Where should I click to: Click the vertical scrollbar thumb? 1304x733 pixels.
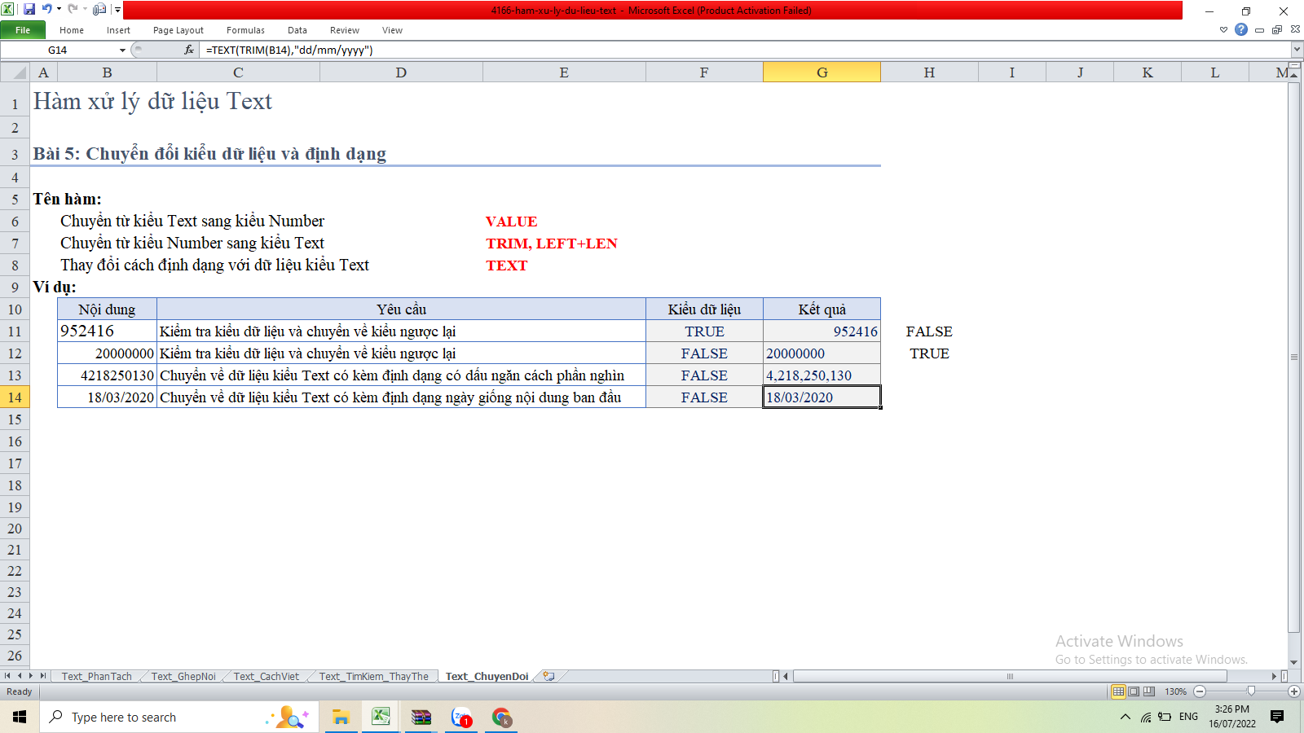pos(1294,357)
